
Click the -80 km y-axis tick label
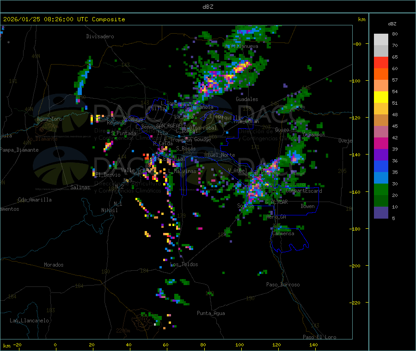click(x=357, y=44)
